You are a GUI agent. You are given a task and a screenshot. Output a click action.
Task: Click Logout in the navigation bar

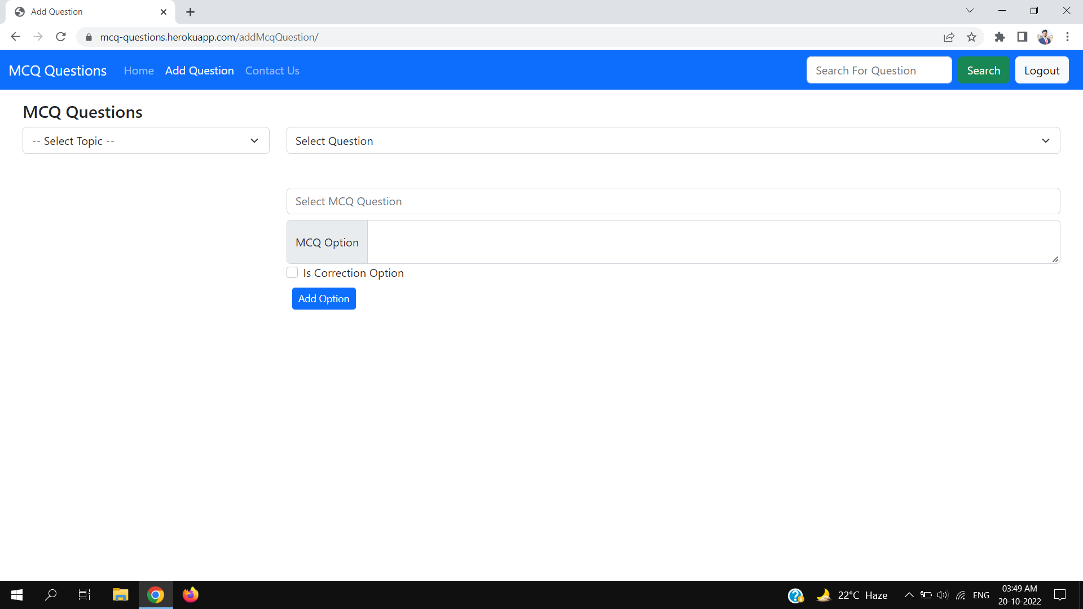pyautogui.click(x=1042, y=70)
